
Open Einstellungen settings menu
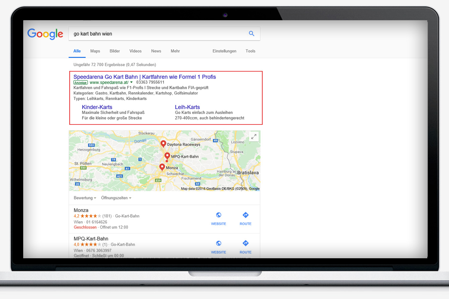[224, 51]
